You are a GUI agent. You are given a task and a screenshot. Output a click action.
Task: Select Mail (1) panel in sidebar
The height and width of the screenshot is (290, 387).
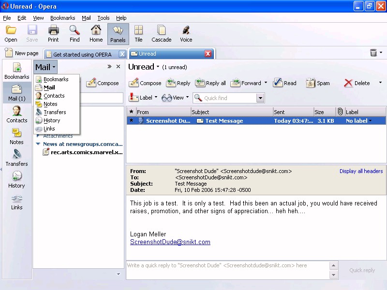click(17, 92)
